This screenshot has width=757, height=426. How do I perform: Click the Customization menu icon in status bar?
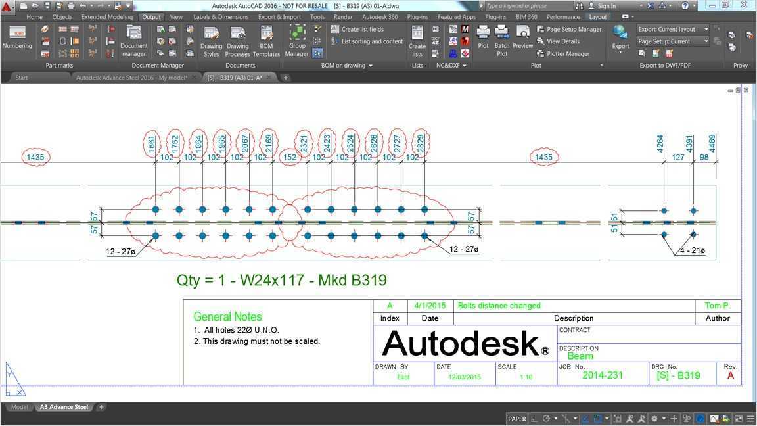coord(750,419)
